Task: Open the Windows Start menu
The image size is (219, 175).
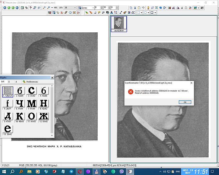Action: [x=4, y=172]
